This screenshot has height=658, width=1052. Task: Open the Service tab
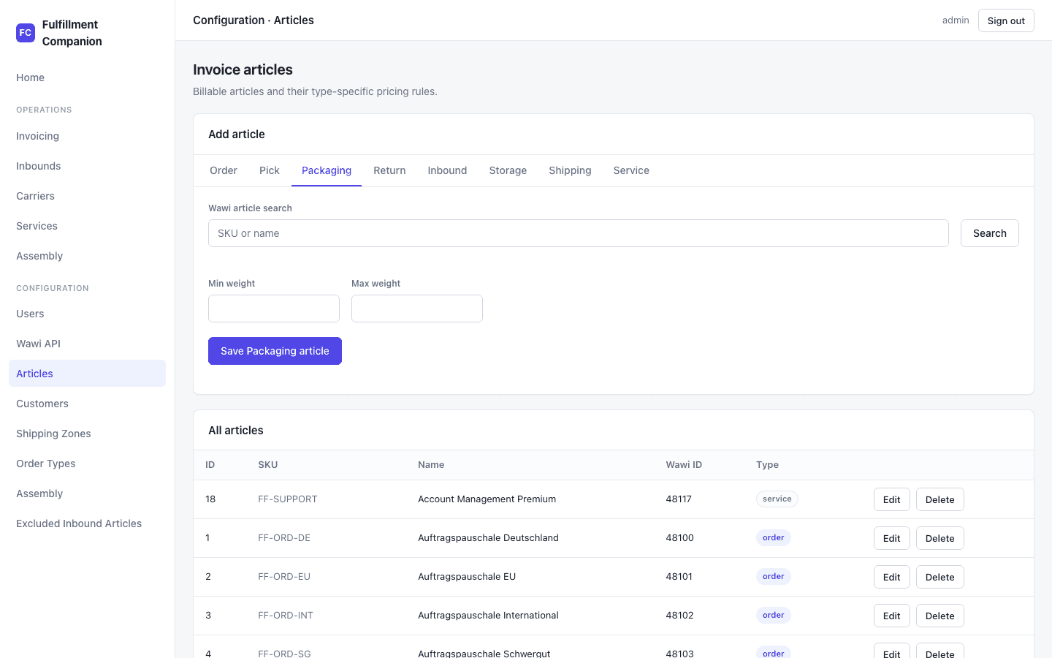[x=631, y=170]
